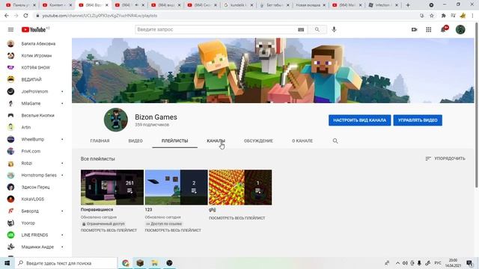The image size is (479, 269).
Task: Open the YouTube apps grid icon
Action: pos(429,30)
